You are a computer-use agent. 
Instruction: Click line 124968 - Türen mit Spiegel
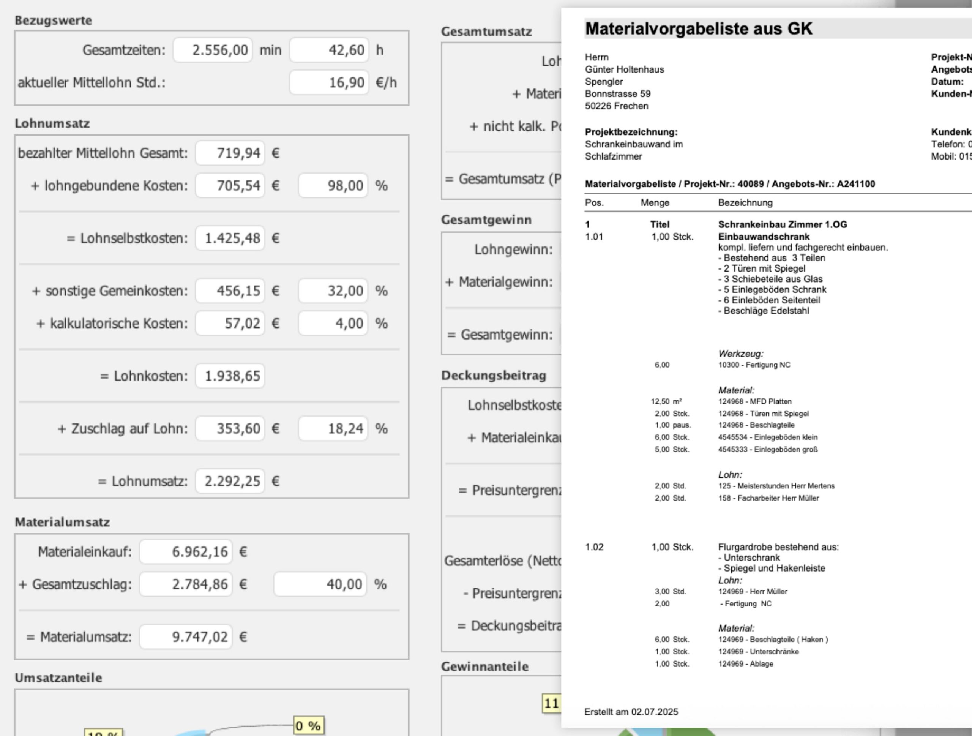pyautogui.click(x=763, y=414)
